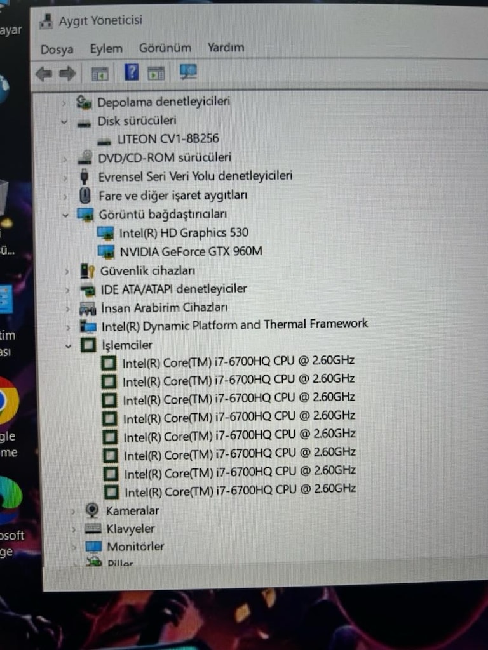
Task: Click the IDE ATA/ATAPI denetleyiciler icon
Action: [88, 289]
